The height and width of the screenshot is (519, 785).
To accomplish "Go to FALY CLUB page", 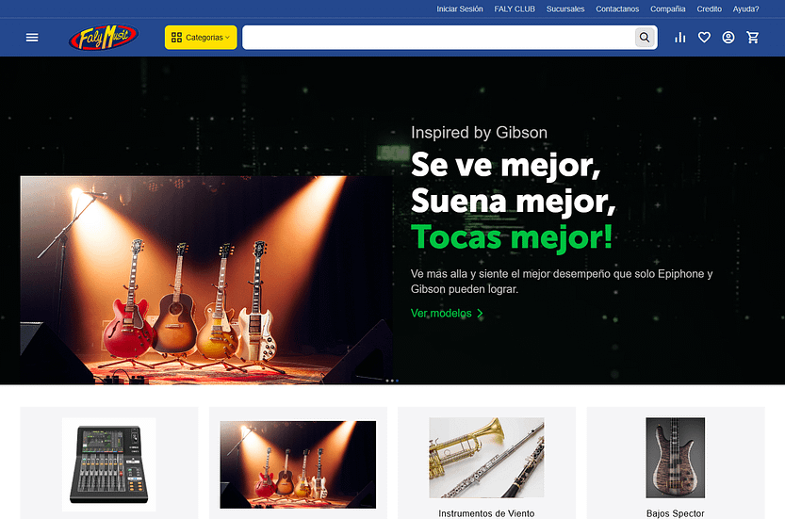I will pos(515,9).
